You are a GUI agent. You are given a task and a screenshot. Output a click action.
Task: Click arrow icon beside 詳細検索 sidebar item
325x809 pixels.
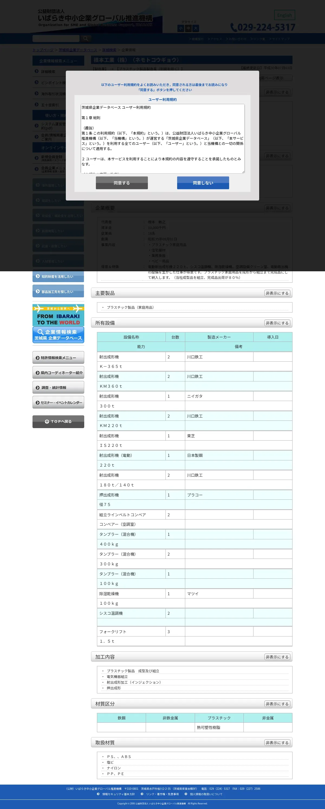pos(37,71)
